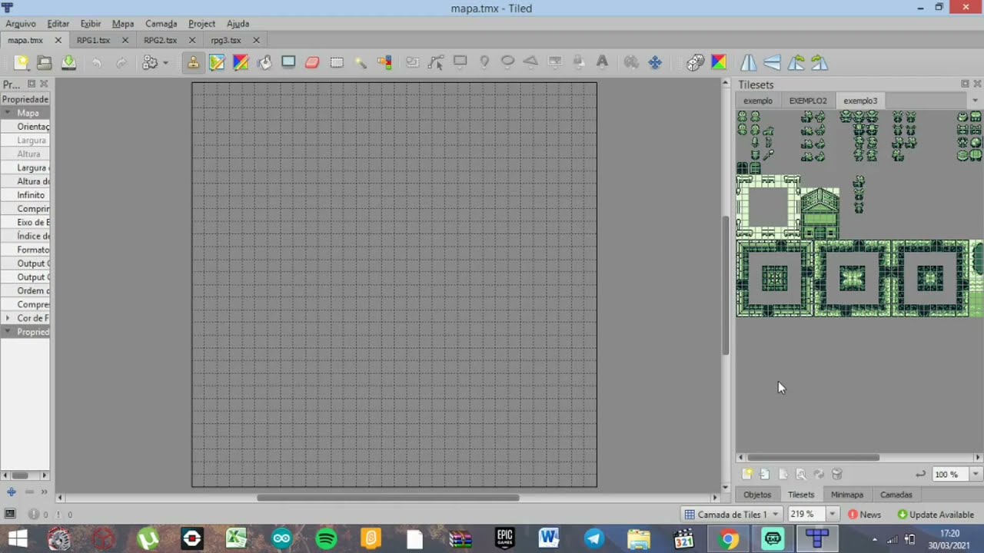Click the Update Available button
984x553 pixels.
click(x=936, y=514)
